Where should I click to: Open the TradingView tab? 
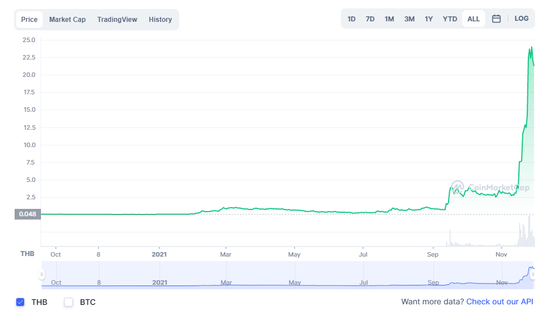117,20
